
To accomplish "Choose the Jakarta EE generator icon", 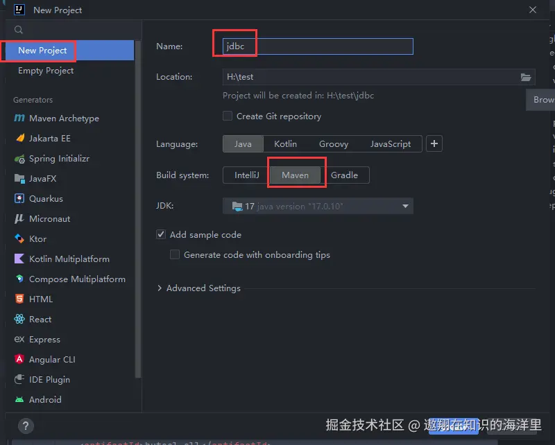I will pos(20,138).
